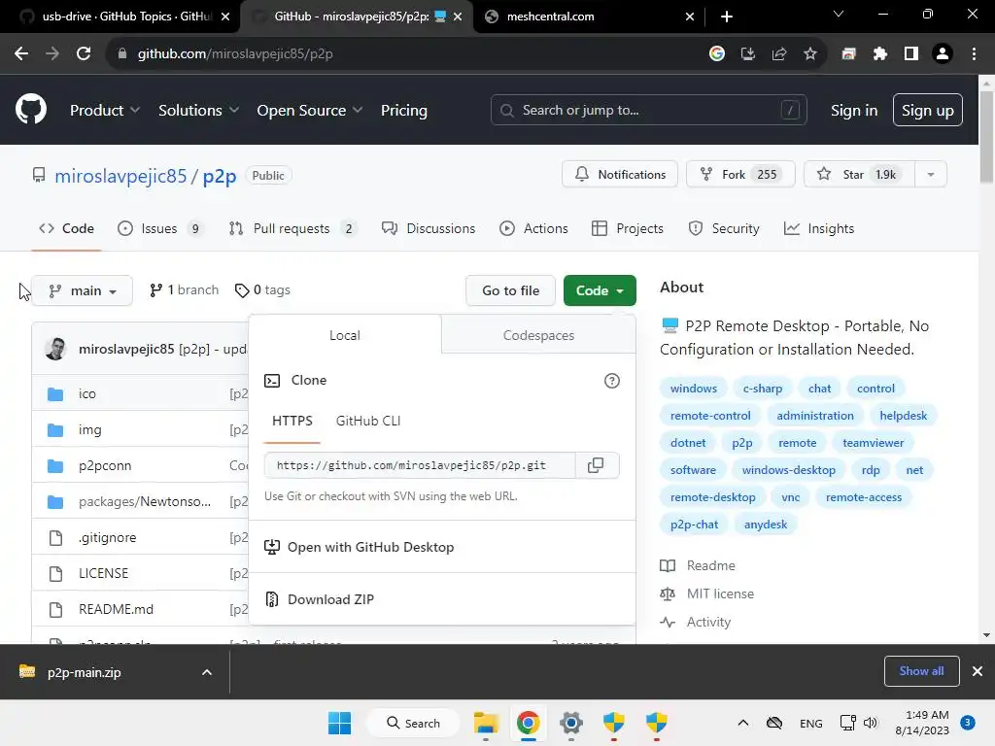
Task: Click Go to file button
Action: pos(511,290)
